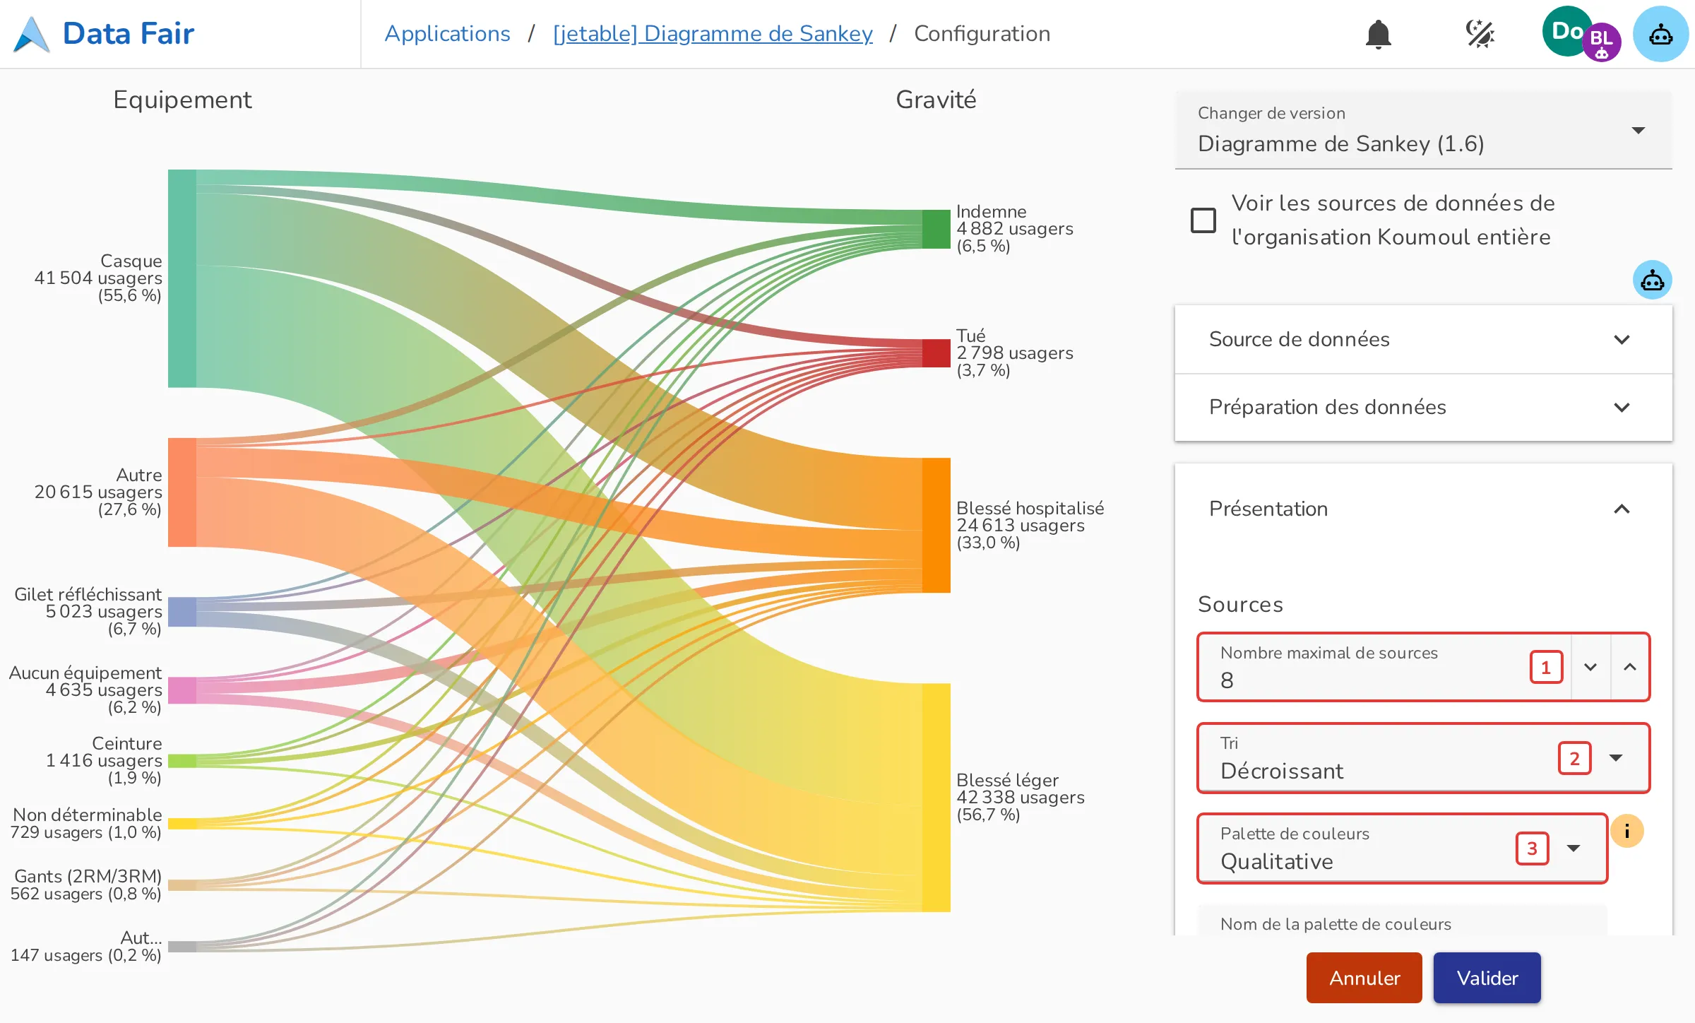Click the Valider button
The height and width of the screenshot is (1023, 1695).
[x=1487, y=978]
